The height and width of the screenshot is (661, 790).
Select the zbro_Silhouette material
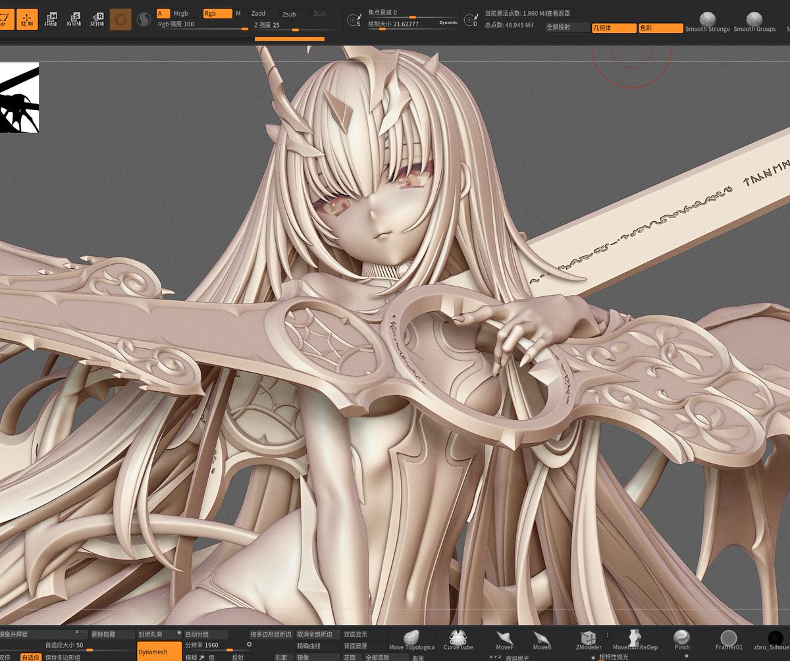(773, 640)
